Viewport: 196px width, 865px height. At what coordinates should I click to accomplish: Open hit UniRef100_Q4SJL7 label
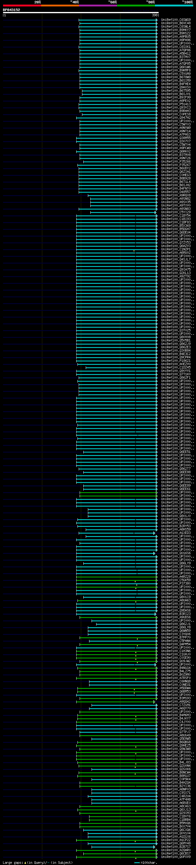click(x=176, y=259)
